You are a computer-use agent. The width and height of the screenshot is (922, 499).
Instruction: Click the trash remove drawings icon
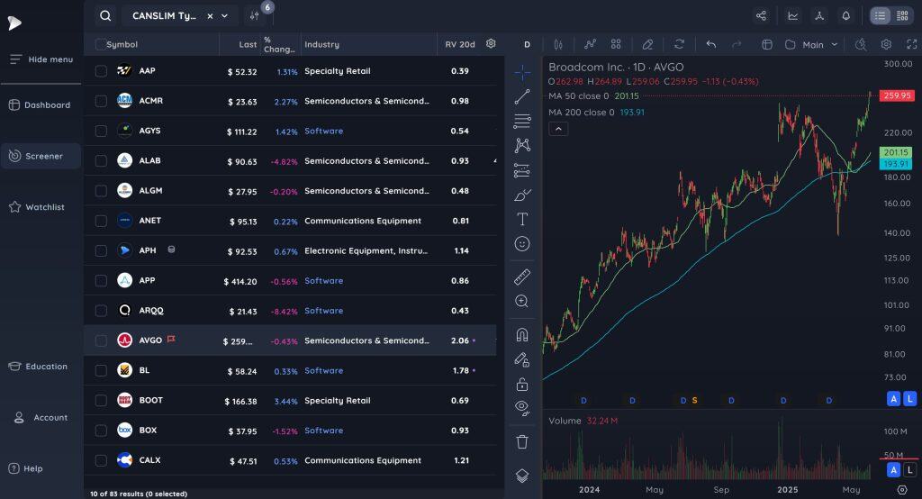(x=522, y=441)
